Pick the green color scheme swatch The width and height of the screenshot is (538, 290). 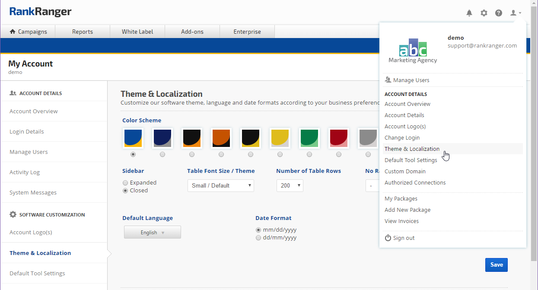(309, 138)
